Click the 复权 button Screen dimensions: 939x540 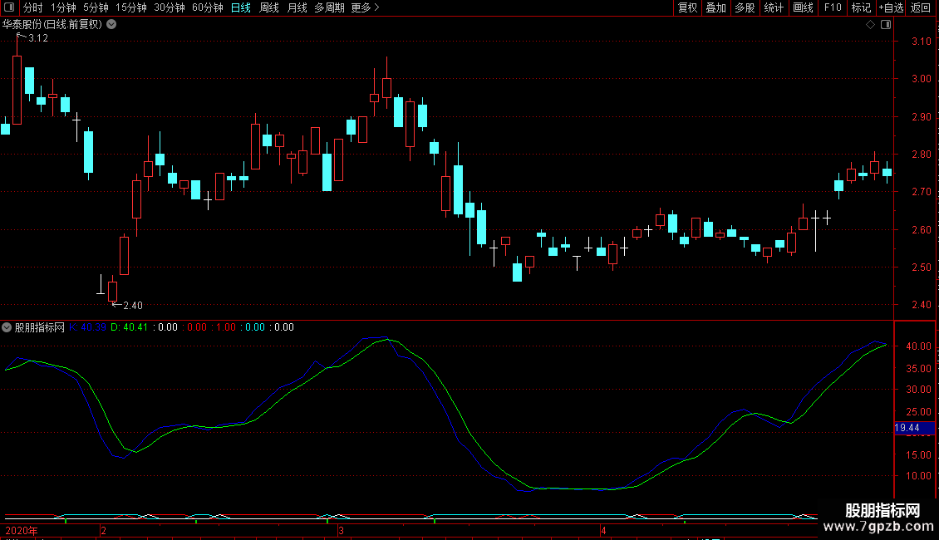pos(687,7)
